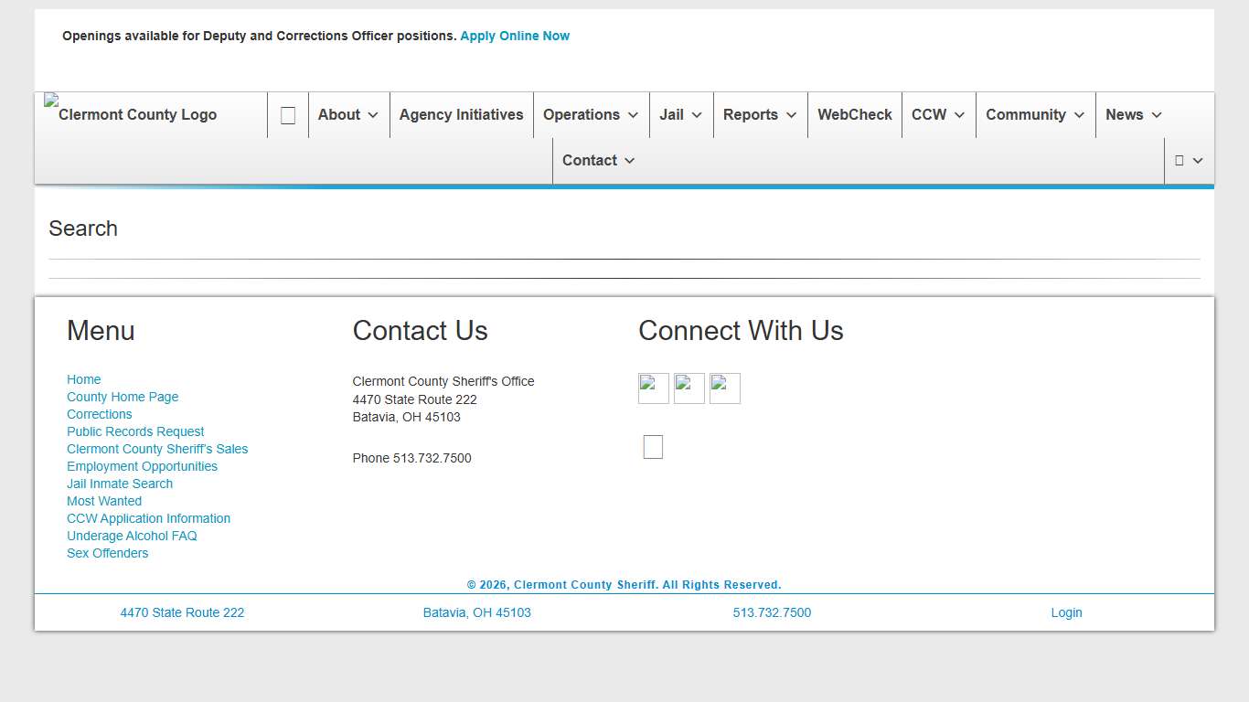Expand the About dropdown menu
This screenshot has height=702, width=1249.
(348, 115)
